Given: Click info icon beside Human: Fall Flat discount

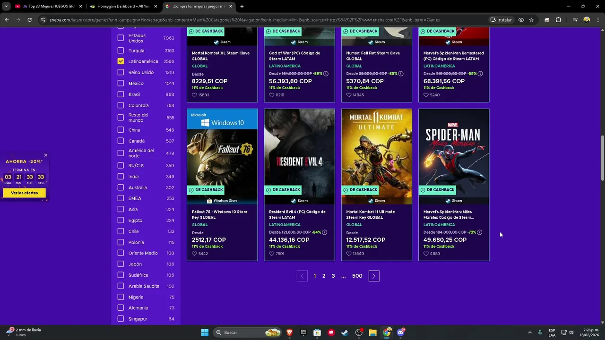Looking at the screenshot, I should pyautogui.click(x=401, y=74).
